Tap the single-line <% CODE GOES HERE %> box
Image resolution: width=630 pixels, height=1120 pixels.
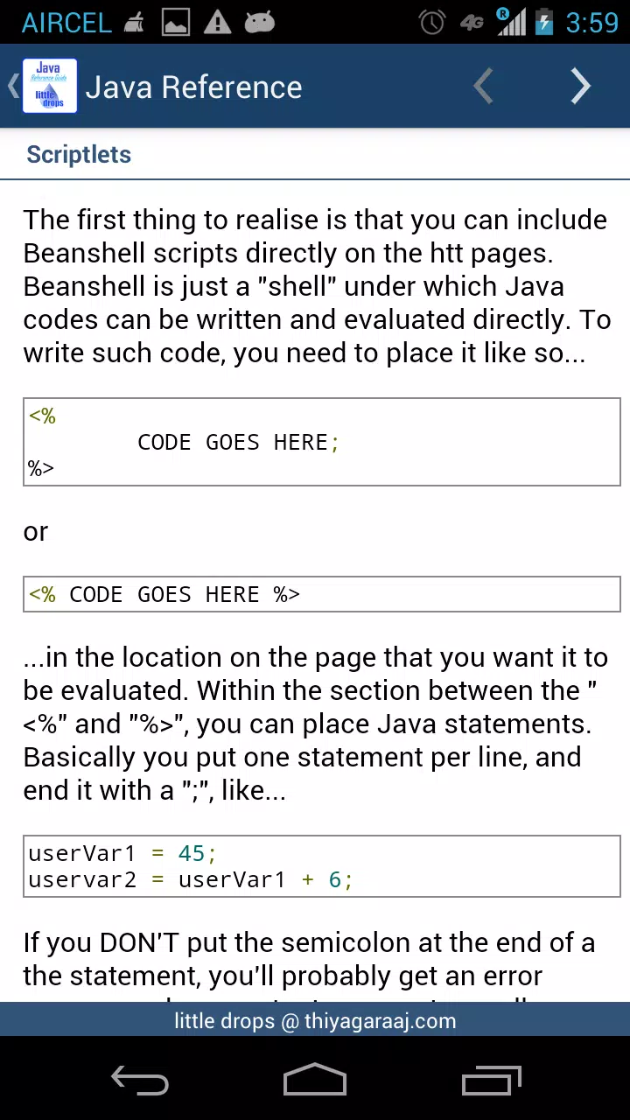(x=322, y=594)
